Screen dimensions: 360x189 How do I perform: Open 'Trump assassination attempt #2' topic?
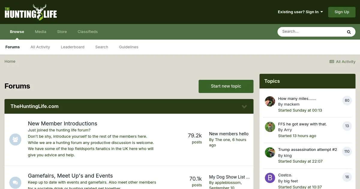pos(307,150)
